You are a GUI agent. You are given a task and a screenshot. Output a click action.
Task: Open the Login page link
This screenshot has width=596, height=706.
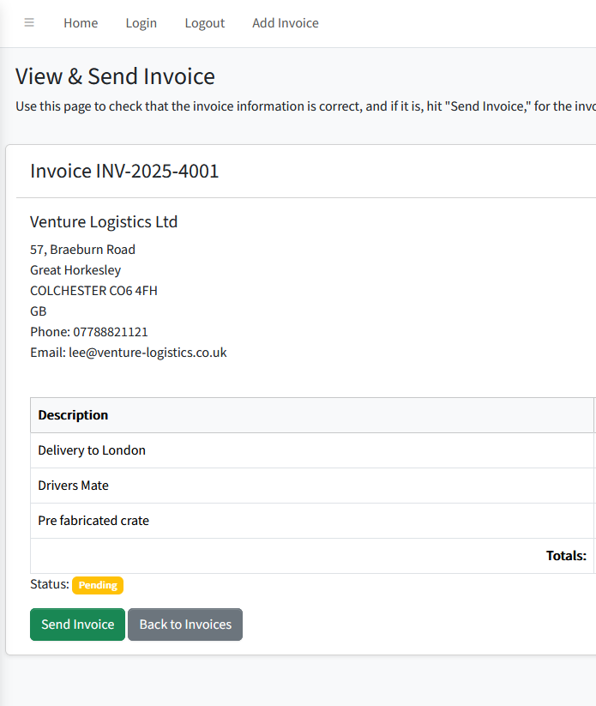(x=141, y=23)
